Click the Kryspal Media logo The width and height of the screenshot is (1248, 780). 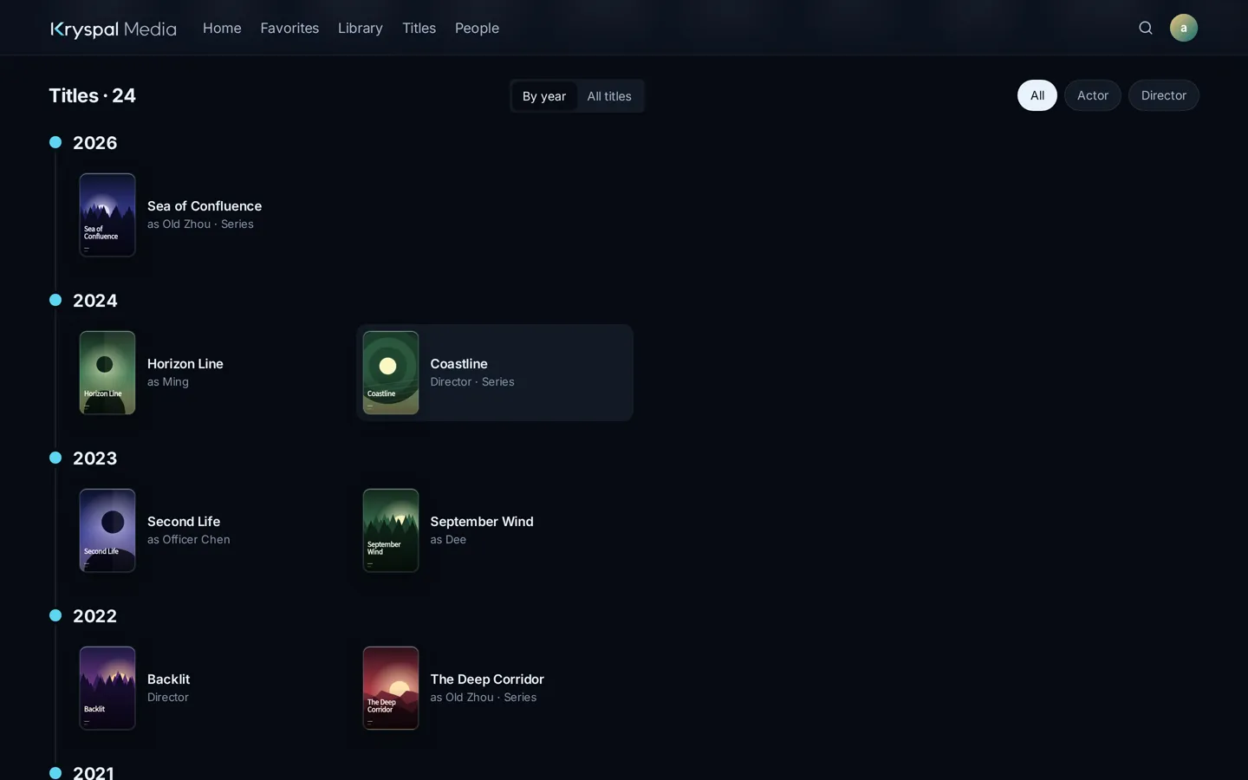pyautogui.click(x=114, y=29)
